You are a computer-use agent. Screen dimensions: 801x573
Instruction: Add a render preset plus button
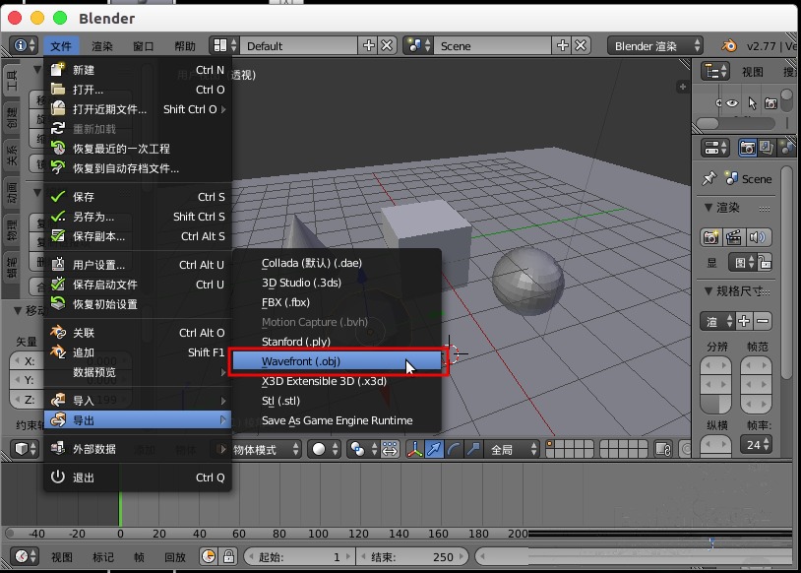click(x=744, y=321)
